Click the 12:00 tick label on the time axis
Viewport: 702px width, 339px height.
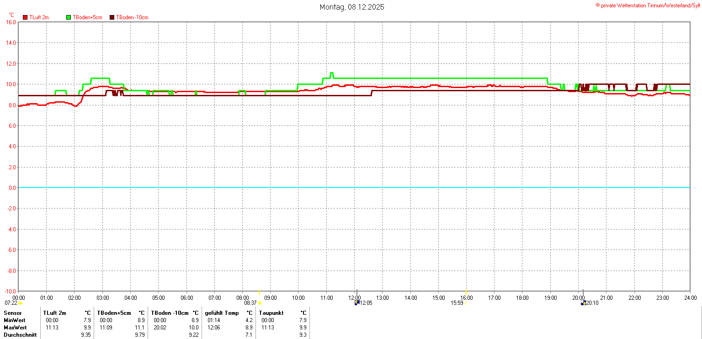(354, 298)
